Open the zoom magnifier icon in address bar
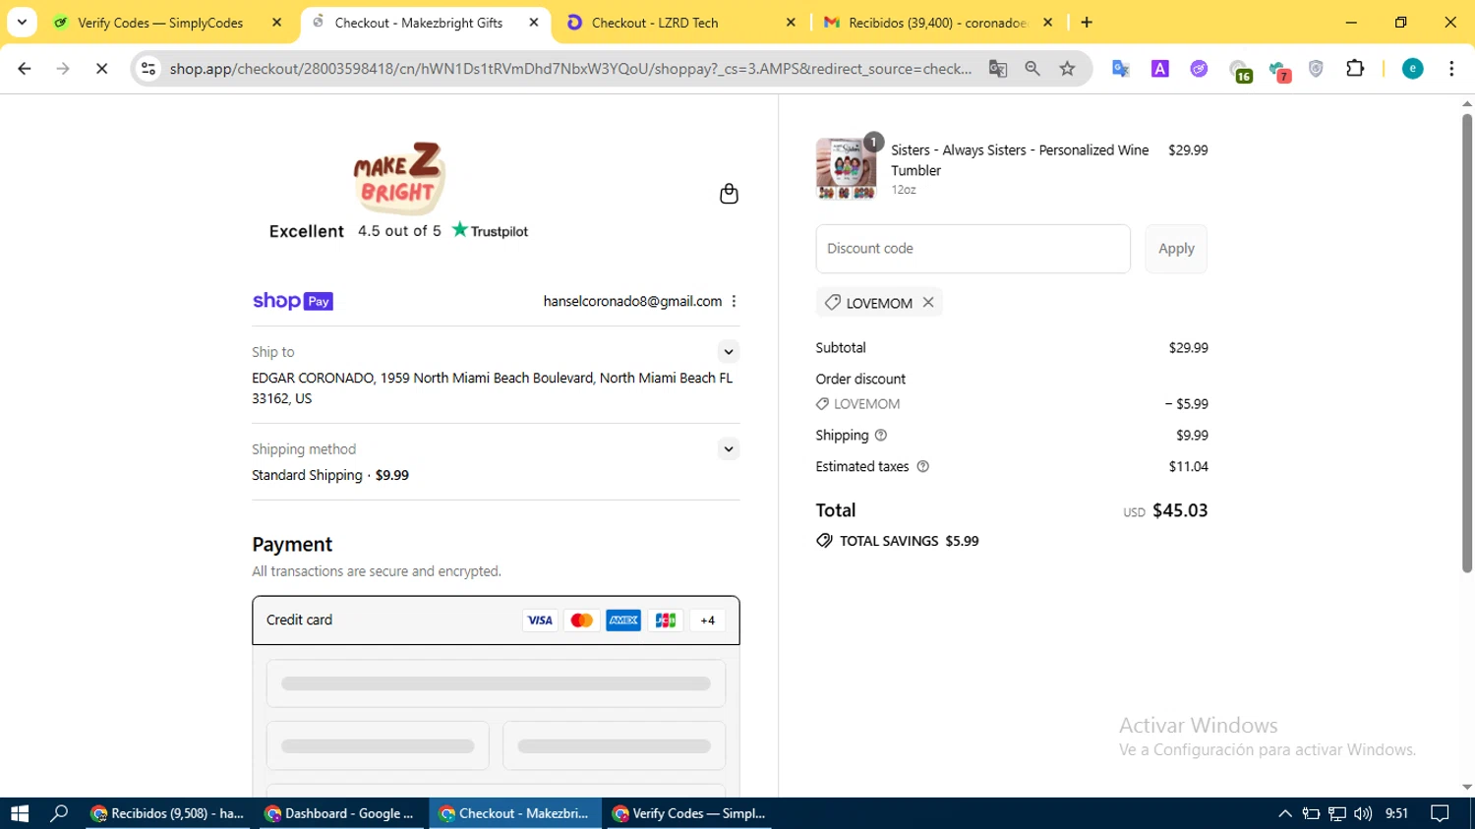Viewport: 1475px width, 829px height. (x=1032, y=69)
